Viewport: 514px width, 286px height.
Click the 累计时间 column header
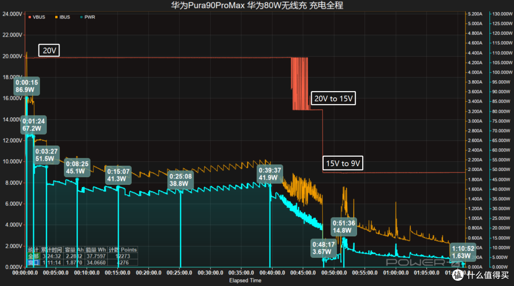pyautogui.click(x=51, y=250)
